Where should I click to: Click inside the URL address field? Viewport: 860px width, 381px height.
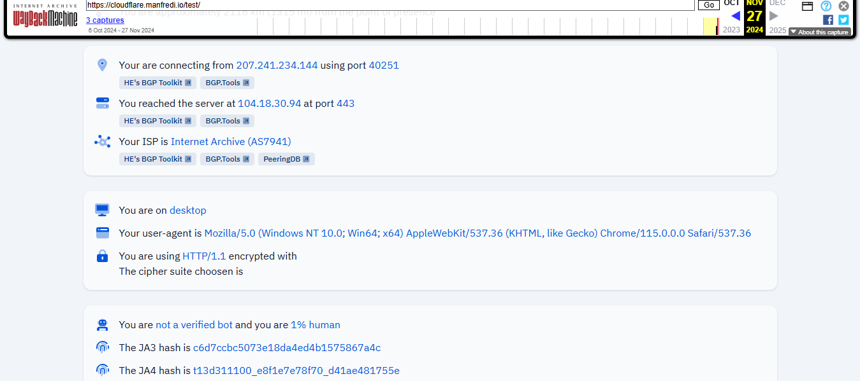coord(383,5)
